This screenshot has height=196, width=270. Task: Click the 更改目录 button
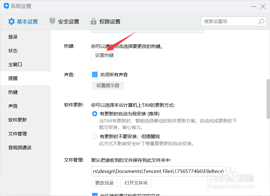(x=104, y=183)
